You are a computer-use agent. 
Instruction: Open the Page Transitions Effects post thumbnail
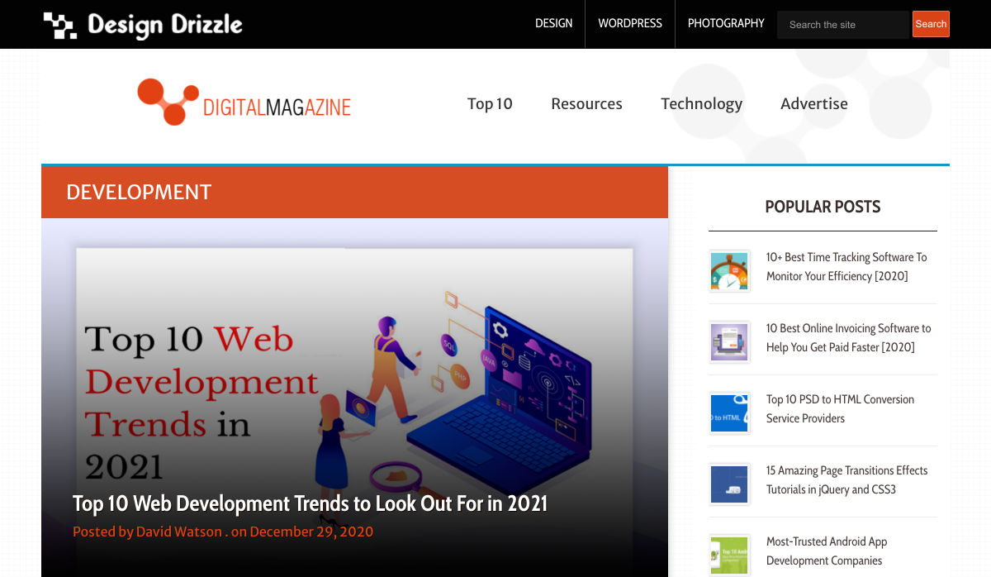pos(729,484)
